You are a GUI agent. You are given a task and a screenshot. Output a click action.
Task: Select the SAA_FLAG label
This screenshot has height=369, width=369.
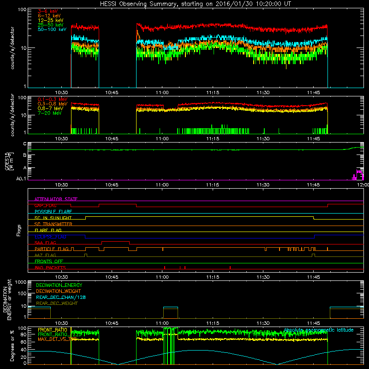[x=45, y=243]
